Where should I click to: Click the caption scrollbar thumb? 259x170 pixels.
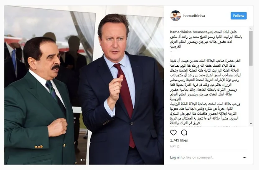tap(251, 48)
